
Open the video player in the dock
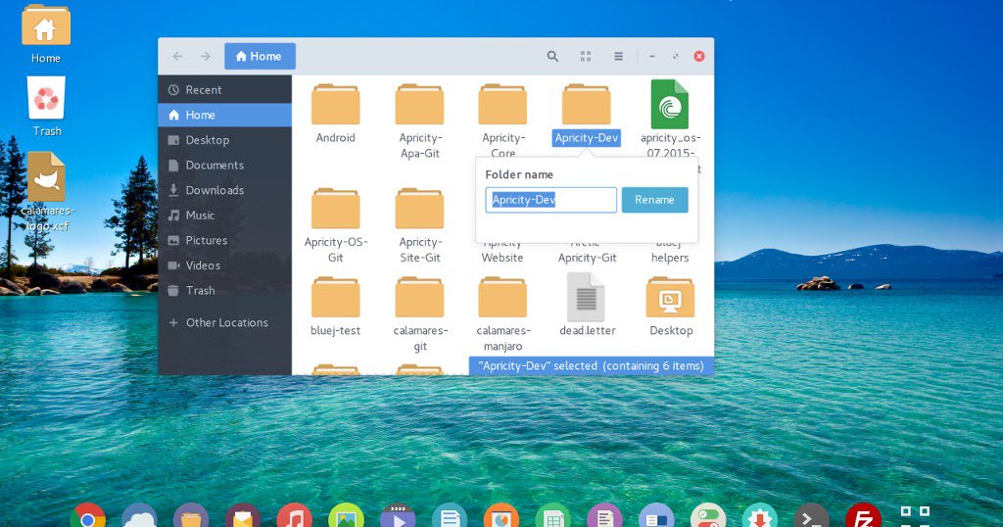(x=398, y=517)
